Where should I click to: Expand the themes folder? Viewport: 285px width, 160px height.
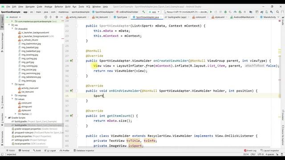16,114
